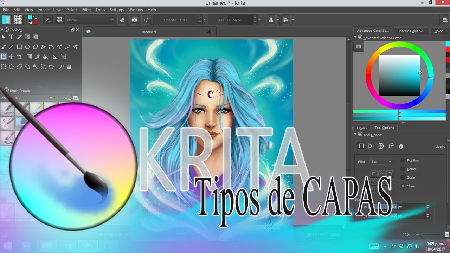Switch to the Layers tab
The width and height of the screenshot is (450, 253).
(361, 128)
